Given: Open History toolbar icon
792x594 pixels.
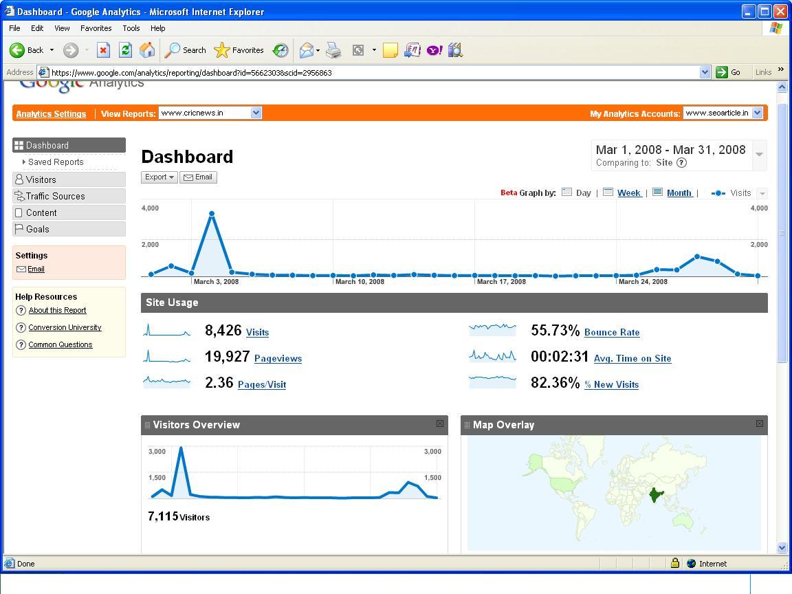Looking at the screenshot, I should [280, 50].
